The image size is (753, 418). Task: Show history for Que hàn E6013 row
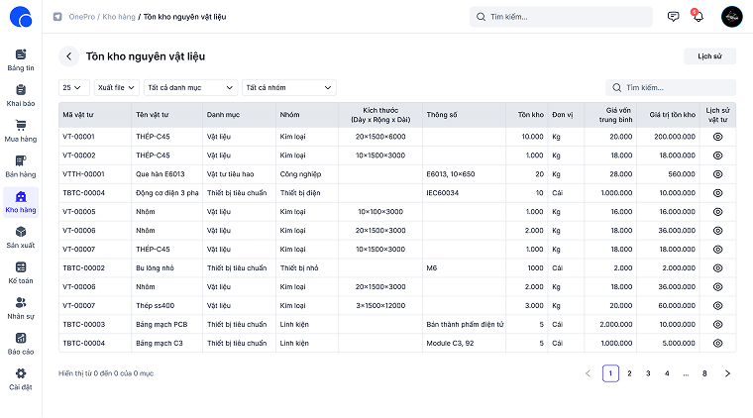(x=718, y=174)
